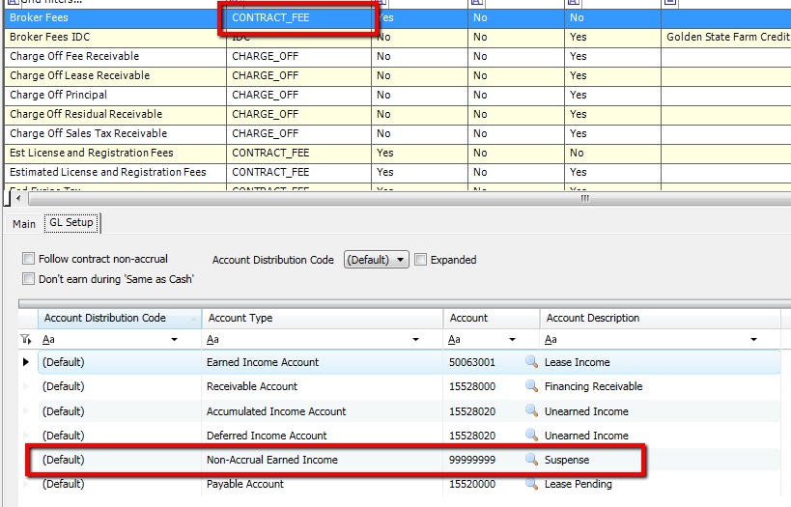This screenshot has width=791, height=507.
Task: Open account lookup for Non-Accrual Earned Income
Action: click(x=531, y=459)
